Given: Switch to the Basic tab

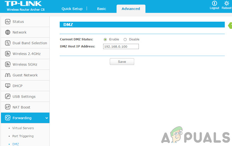Looking at the screenshot, I should click(101, 9).
